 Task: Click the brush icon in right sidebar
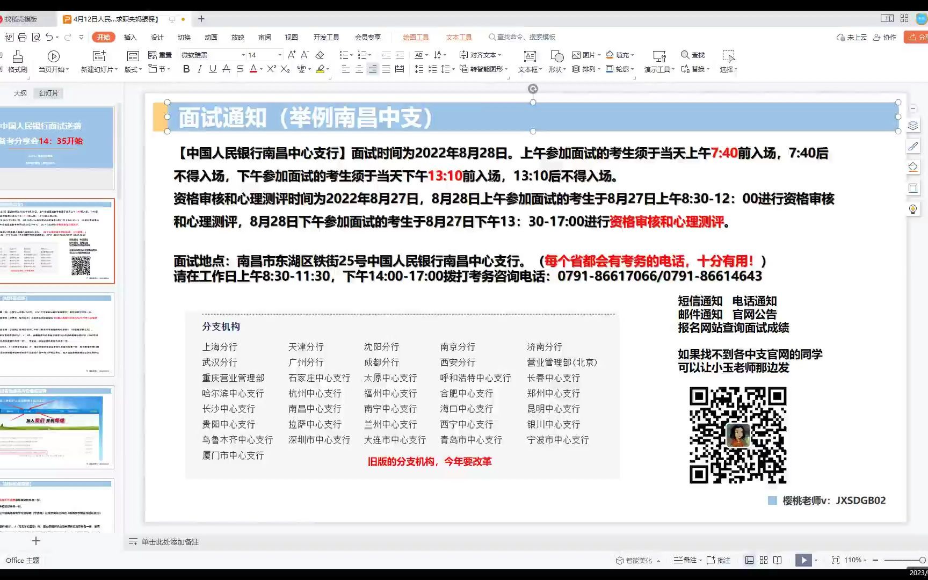click(x=913, y=146)
